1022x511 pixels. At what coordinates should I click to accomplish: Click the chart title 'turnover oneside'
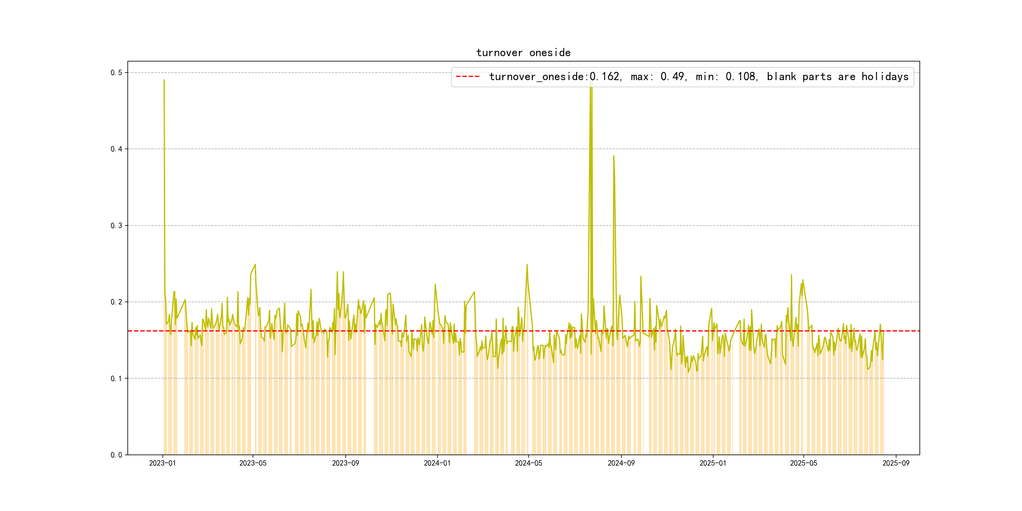[x=523, y=53]
